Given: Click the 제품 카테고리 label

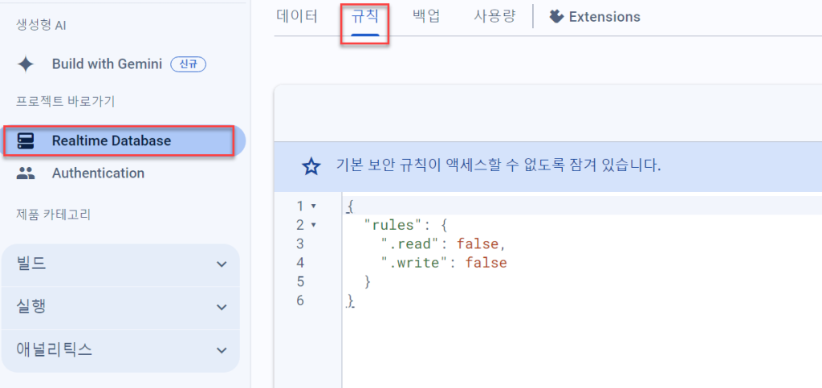Looking at the screenshot, I should coord(54,214).
